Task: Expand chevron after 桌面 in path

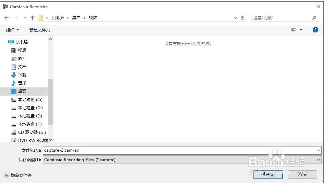Action: pos(85,18)
